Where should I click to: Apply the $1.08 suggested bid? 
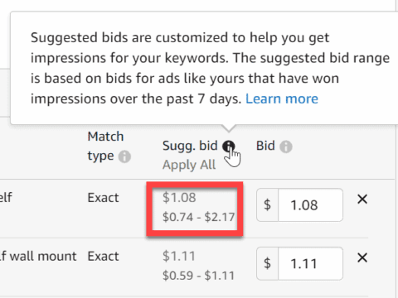pos(179,198)
